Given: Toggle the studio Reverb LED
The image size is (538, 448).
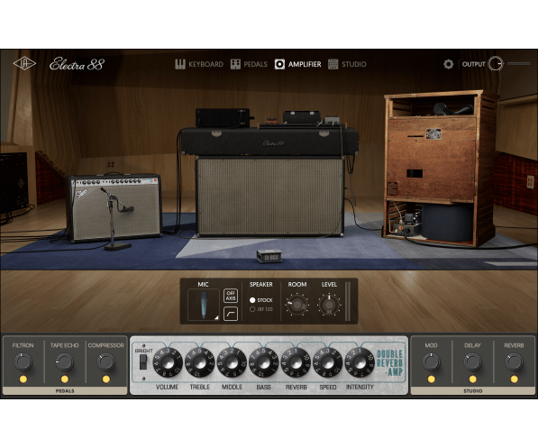Looking at the screenshot, I should click(514, 379).
